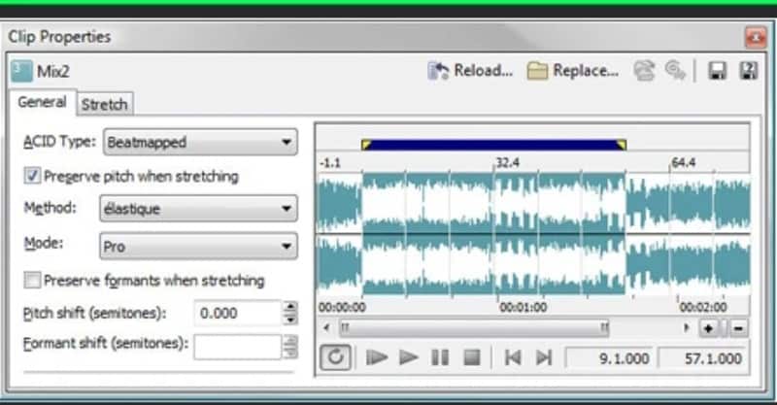
Task: Click the Reload clip icon
Action: pos(438,71)
